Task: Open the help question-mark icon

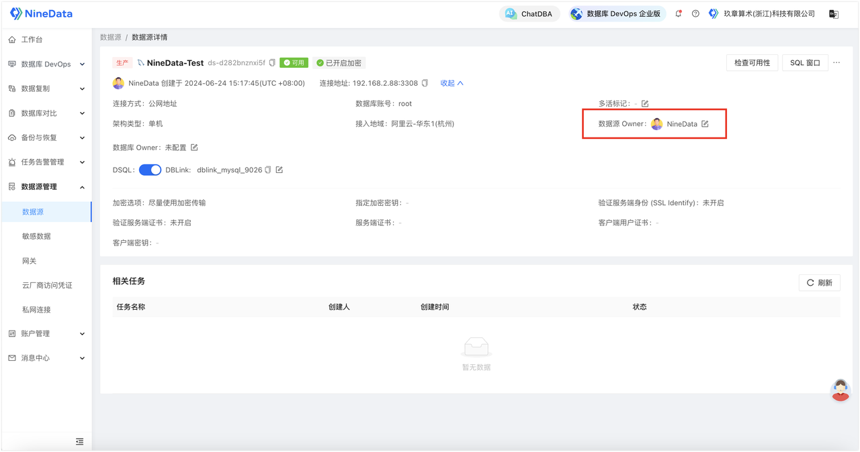Action: point(695,13)
